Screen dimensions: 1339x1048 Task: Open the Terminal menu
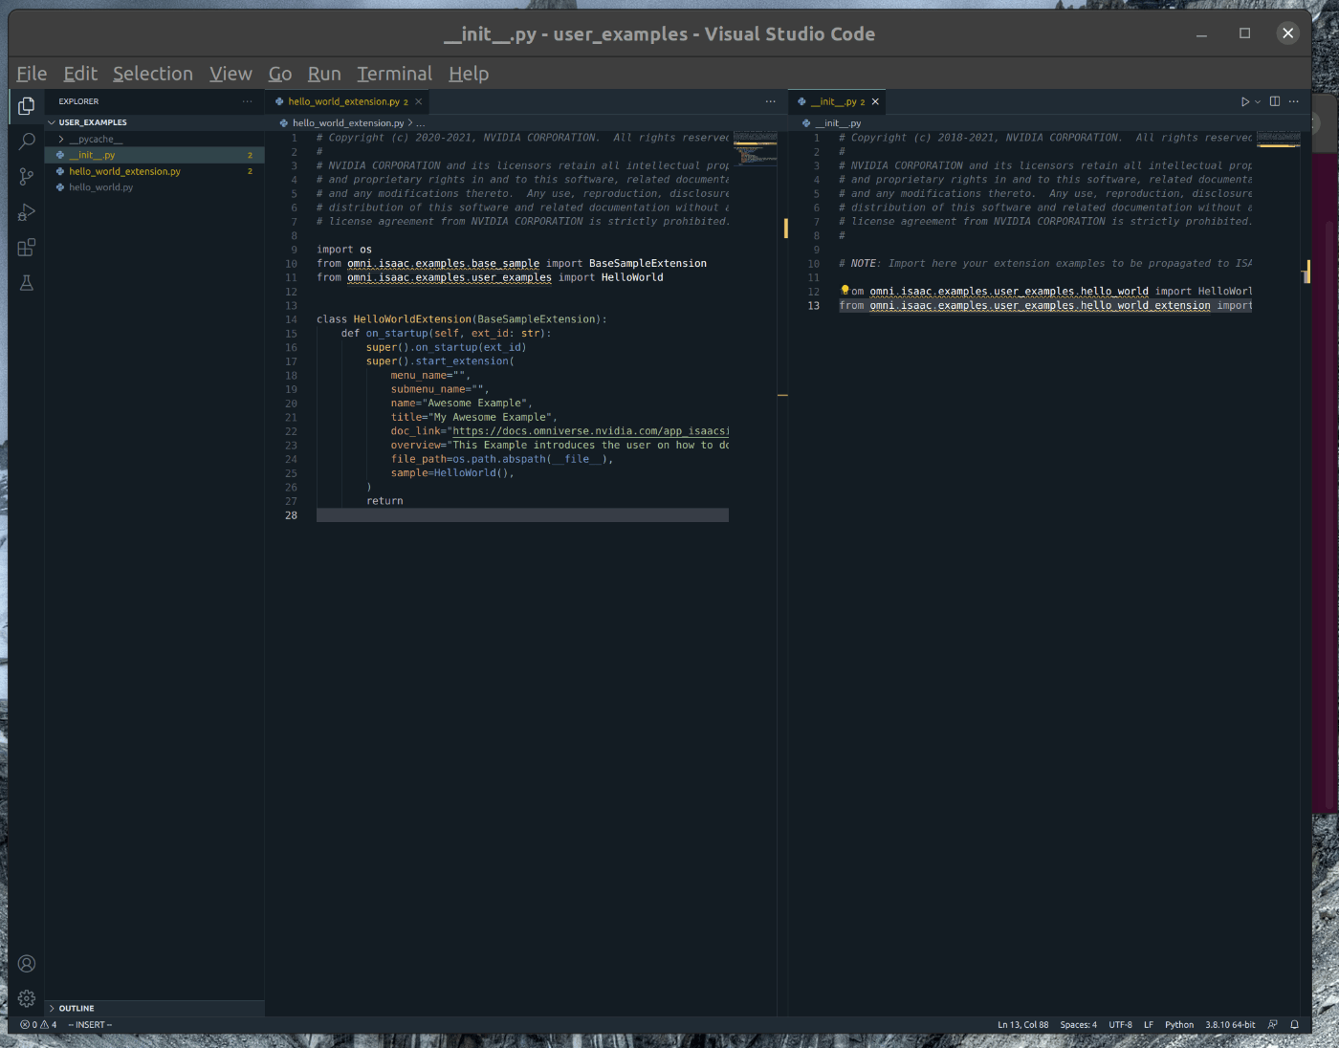point(394,74)
